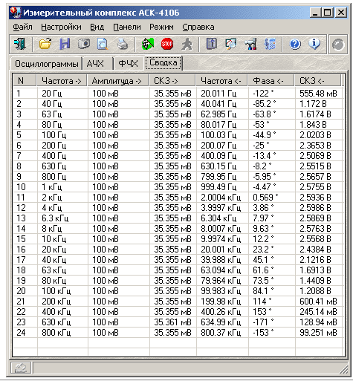This screenshot has width=353, height=381.
Task: Open the Настройки menu
Action: [x=61, y=27]
